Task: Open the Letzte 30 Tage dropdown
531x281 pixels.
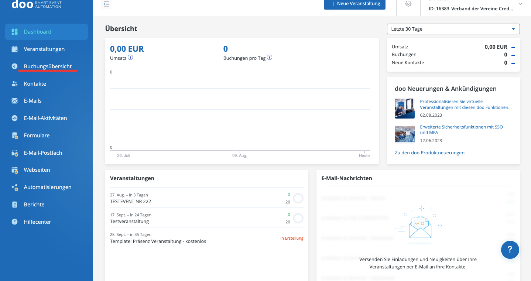Action: click(x=453, y=29)
